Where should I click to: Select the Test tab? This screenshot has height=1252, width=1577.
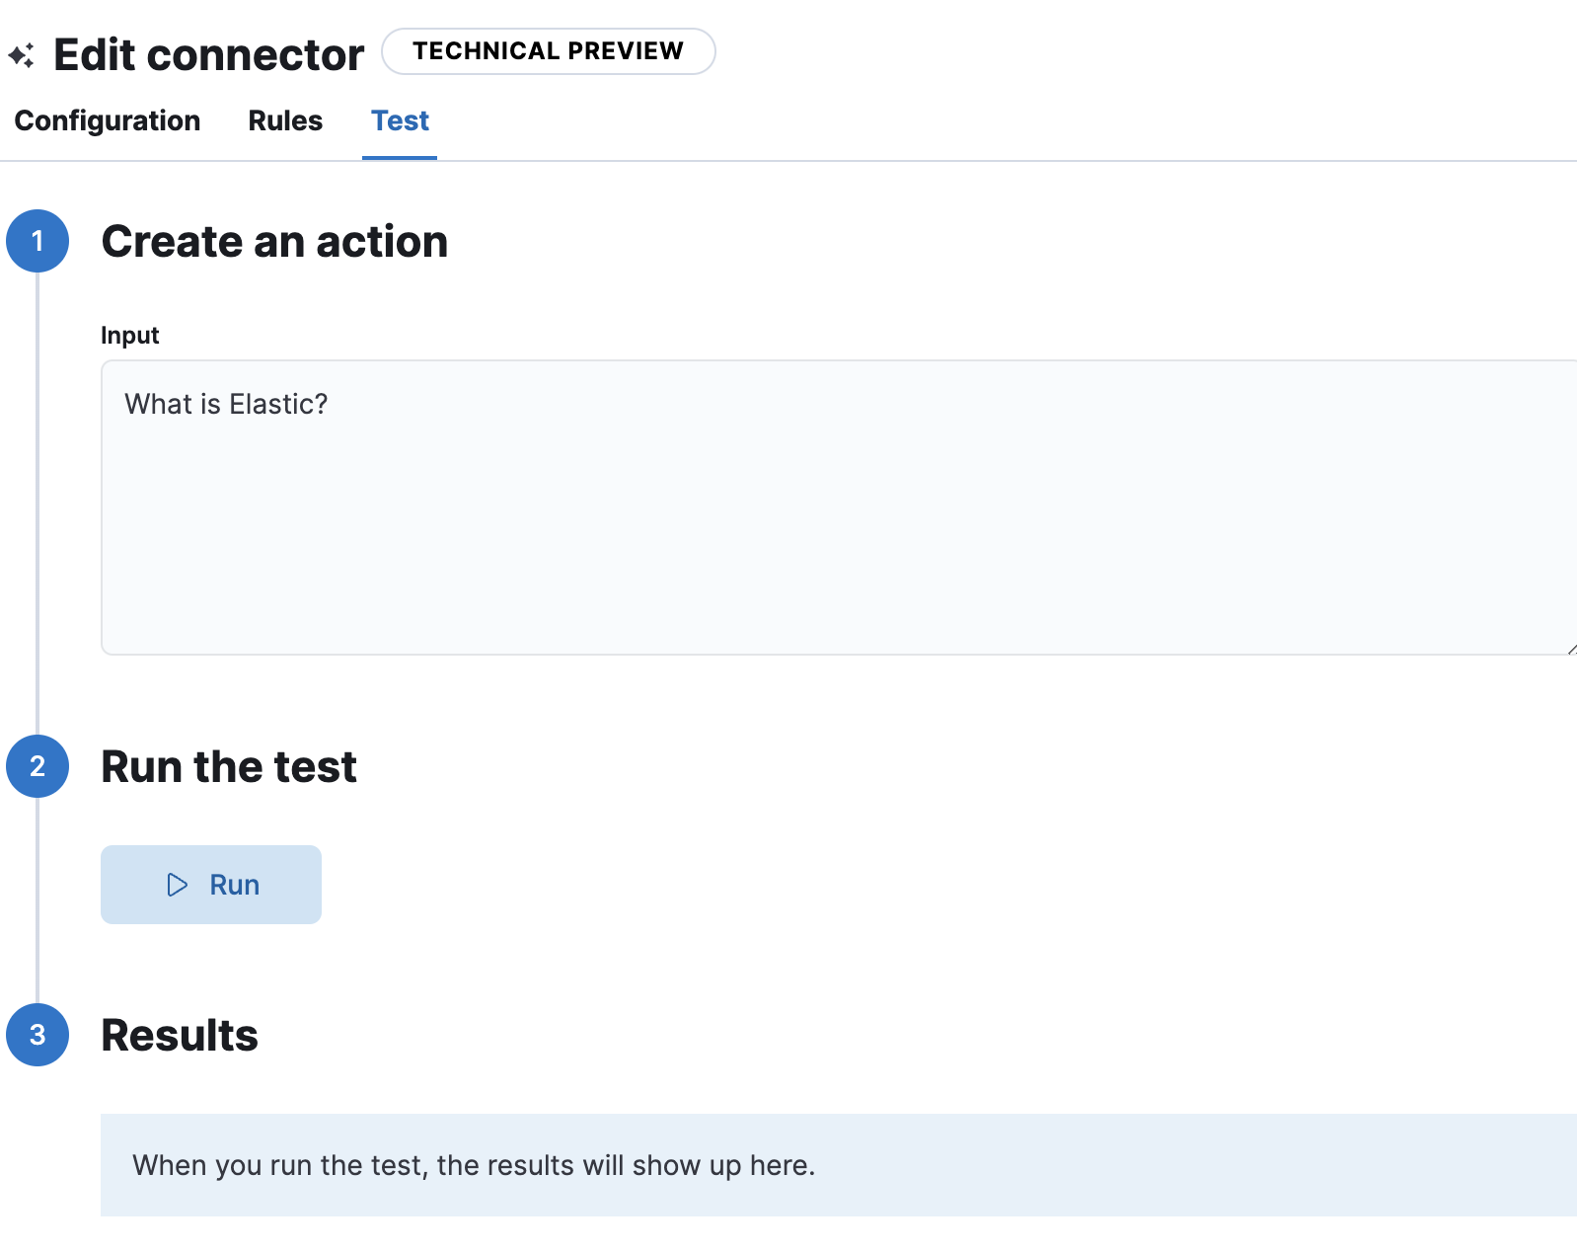click(x=400, y=120)
